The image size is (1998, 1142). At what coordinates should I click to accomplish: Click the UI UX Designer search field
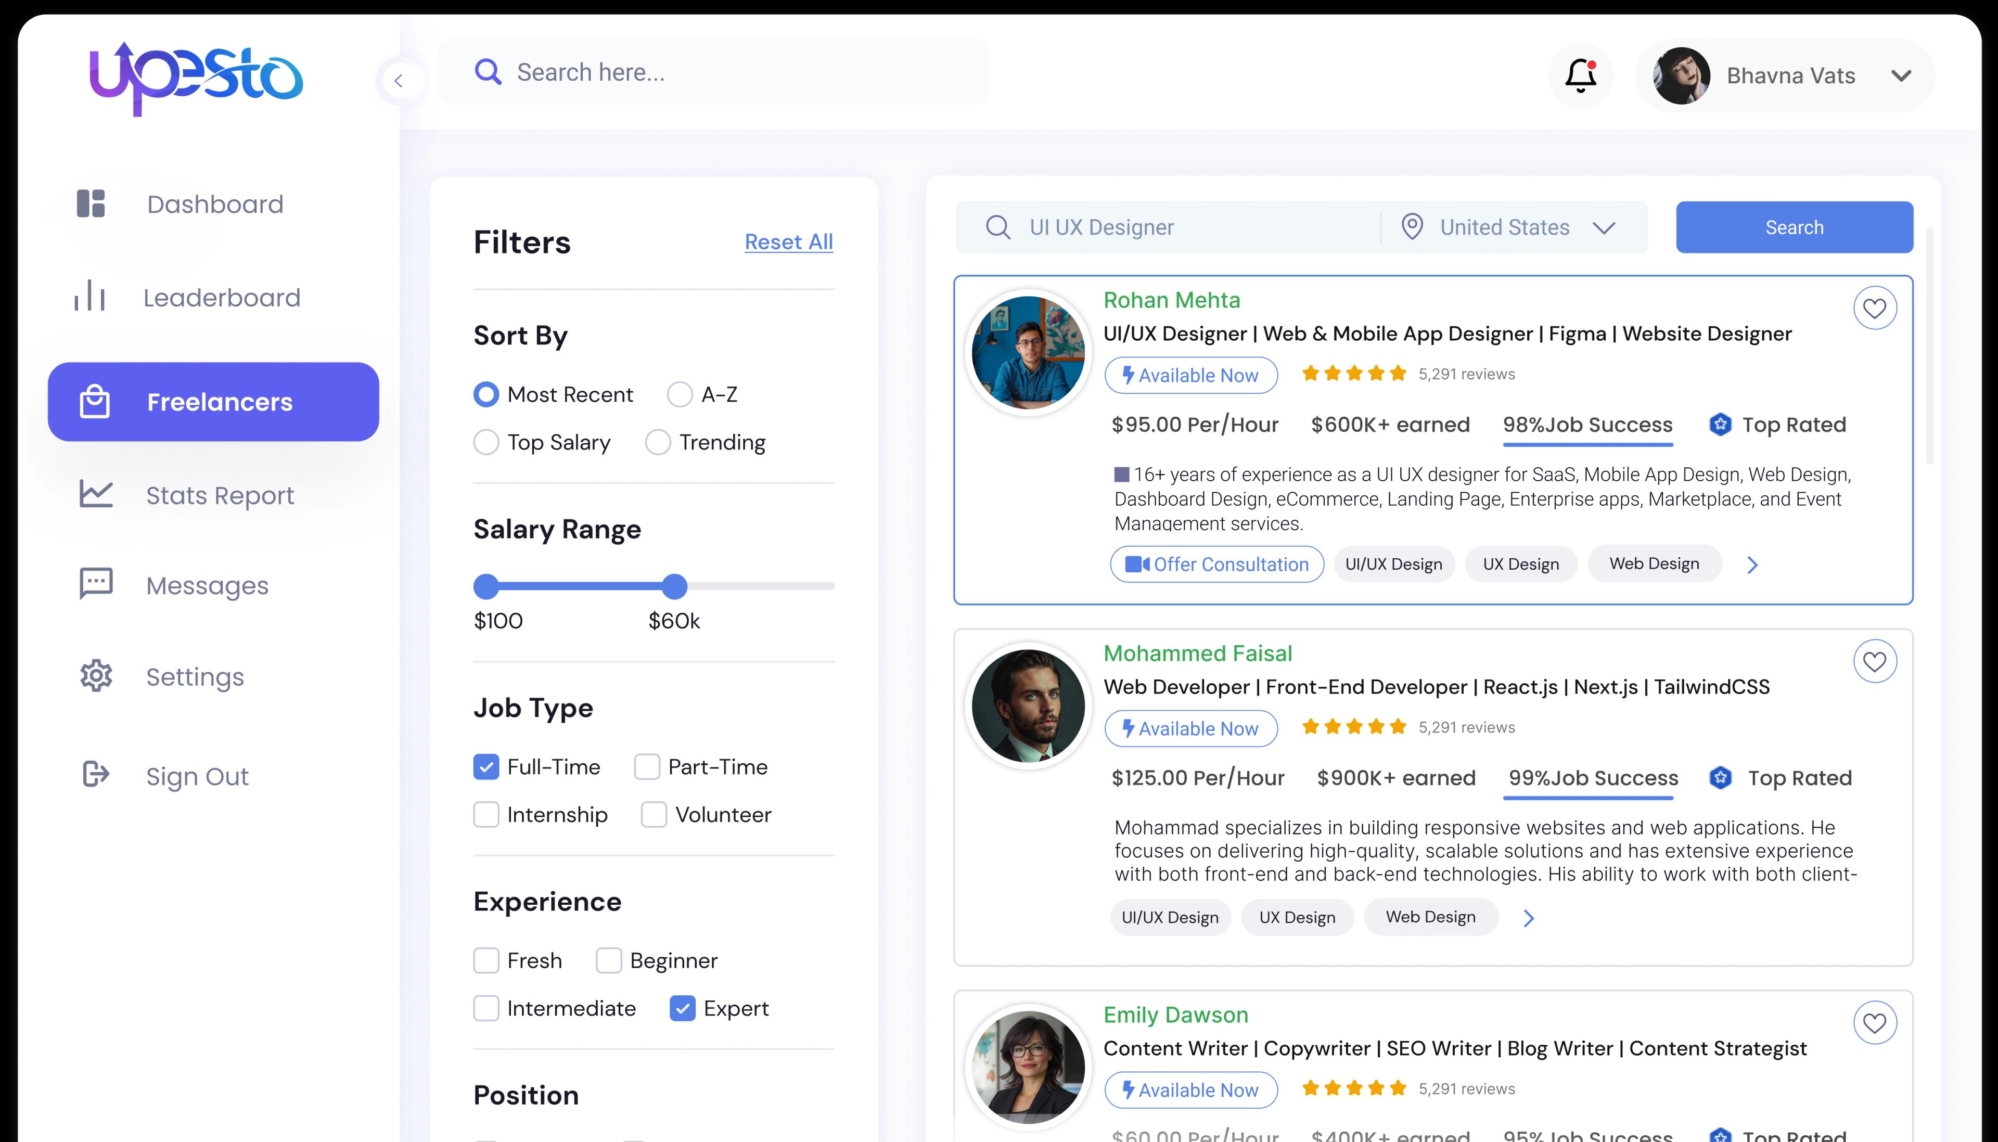[1169, 227]
